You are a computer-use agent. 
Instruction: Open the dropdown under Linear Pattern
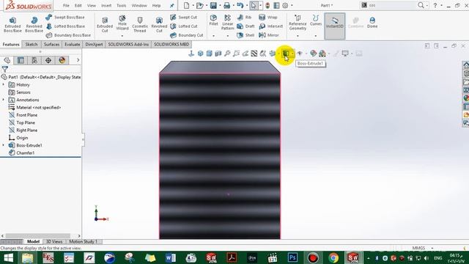click(227, 36)
